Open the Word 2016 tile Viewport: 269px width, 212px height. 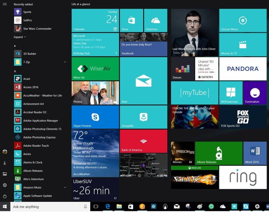[x=255, y=153]
